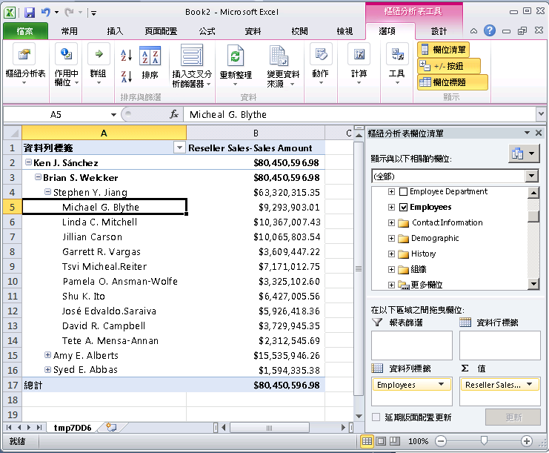Image resolution: width=549 pixels, height=453 pixels.
Task: Go to next sheet with the tab arrow
Action: pyautogui.click(x=29, y=428)
